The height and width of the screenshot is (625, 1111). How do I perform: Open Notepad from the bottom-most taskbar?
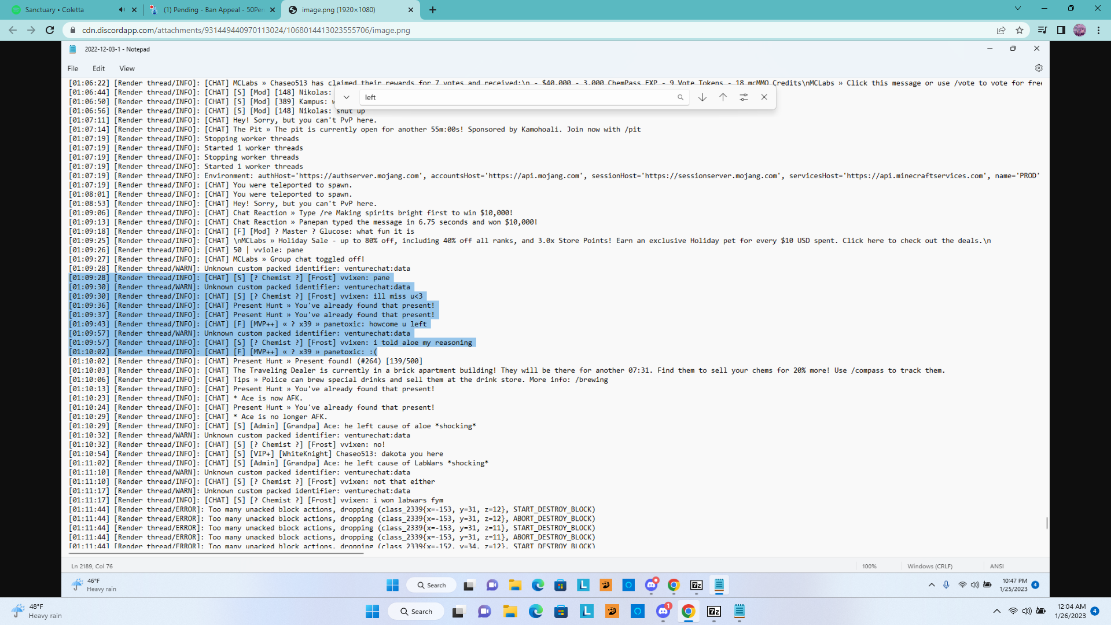pos(739,611)
